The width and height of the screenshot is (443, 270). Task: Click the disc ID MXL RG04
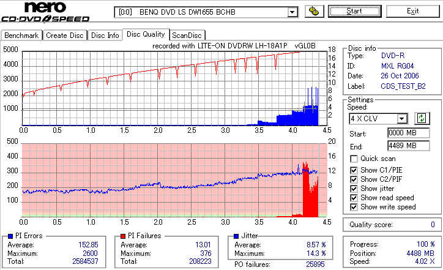[397, 66]
